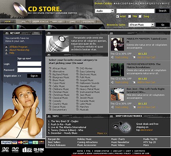The width and height of the screenshot is (171, 156).
Task: Open the Cart navigation tab
Action: 72,21
